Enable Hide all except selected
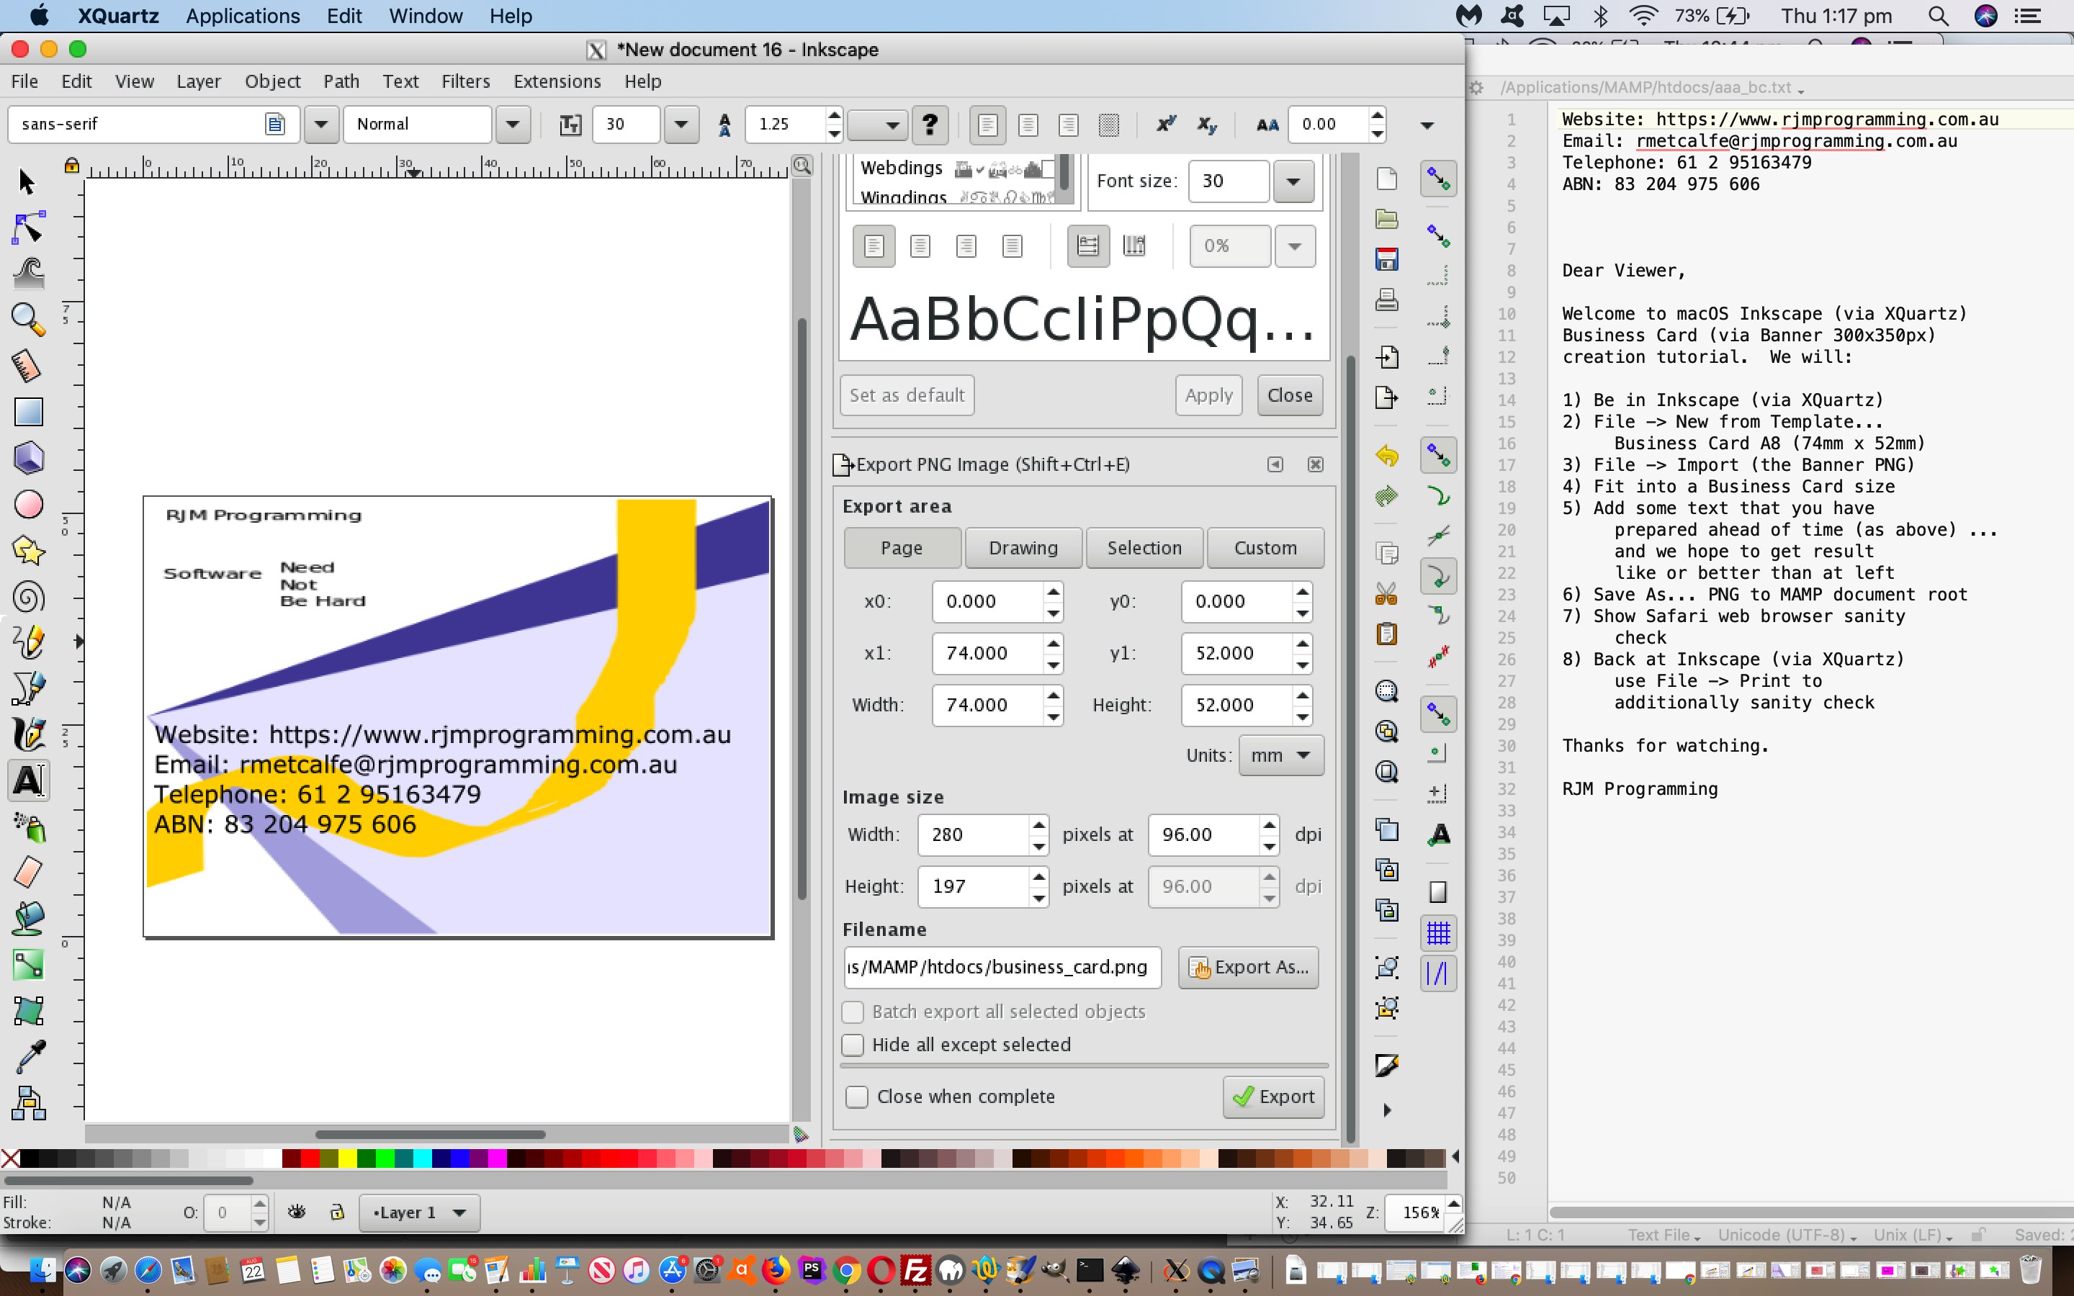This screenshot has height=1296, width=2074. [854, 1044]
